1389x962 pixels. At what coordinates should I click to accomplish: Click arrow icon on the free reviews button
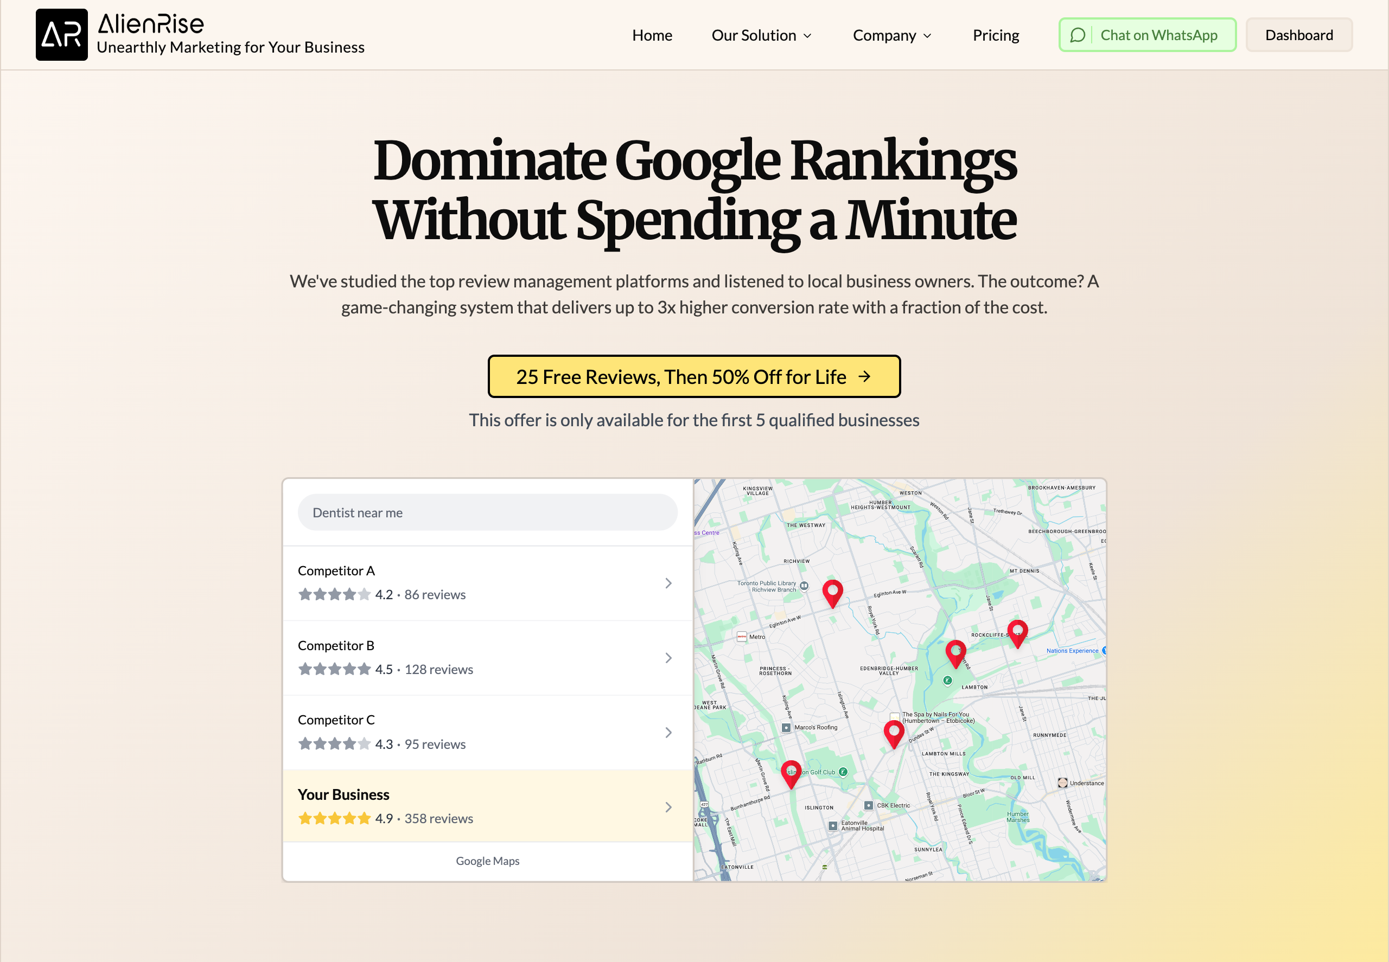click(864, 377)
